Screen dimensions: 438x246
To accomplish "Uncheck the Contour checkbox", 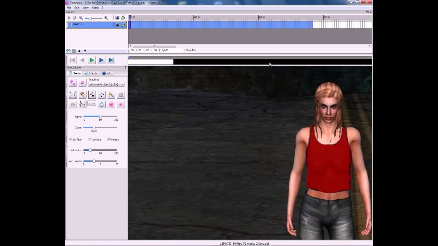I will [x=90, y=139].
